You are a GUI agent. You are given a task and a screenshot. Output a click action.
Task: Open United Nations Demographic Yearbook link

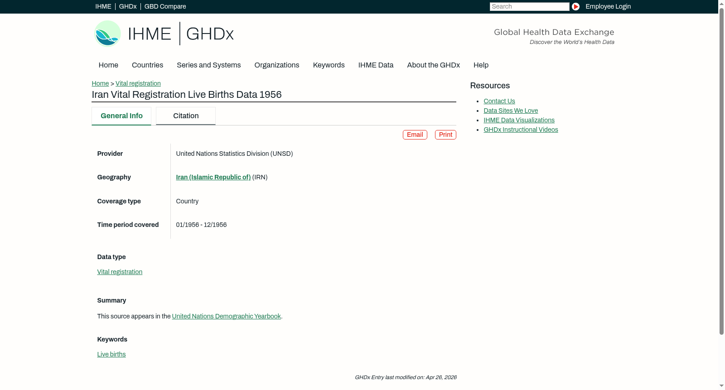(x=227, y=316)
